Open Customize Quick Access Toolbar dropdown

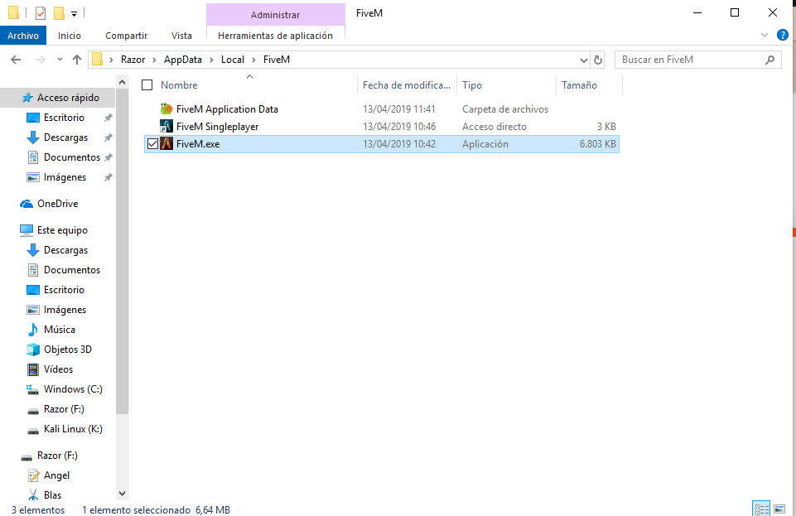click(74, 14)
